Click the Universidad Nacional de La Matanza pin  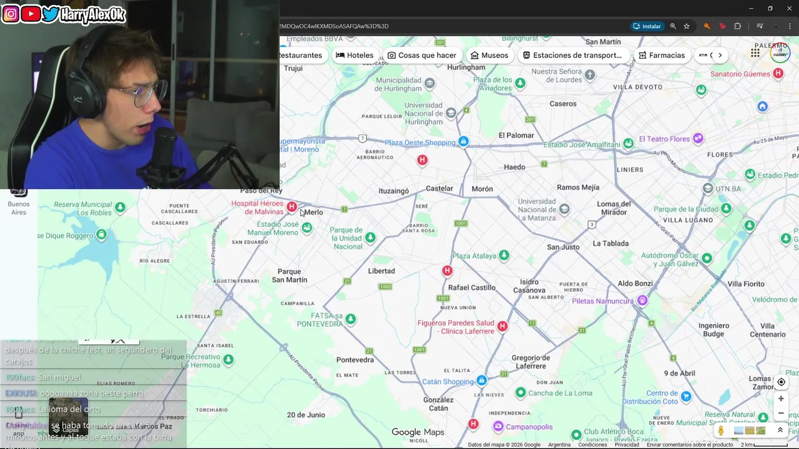(x=564, y=209)
